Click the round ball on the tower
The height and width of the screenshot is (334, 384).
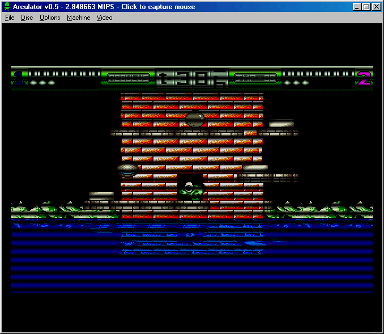[195, 119]
